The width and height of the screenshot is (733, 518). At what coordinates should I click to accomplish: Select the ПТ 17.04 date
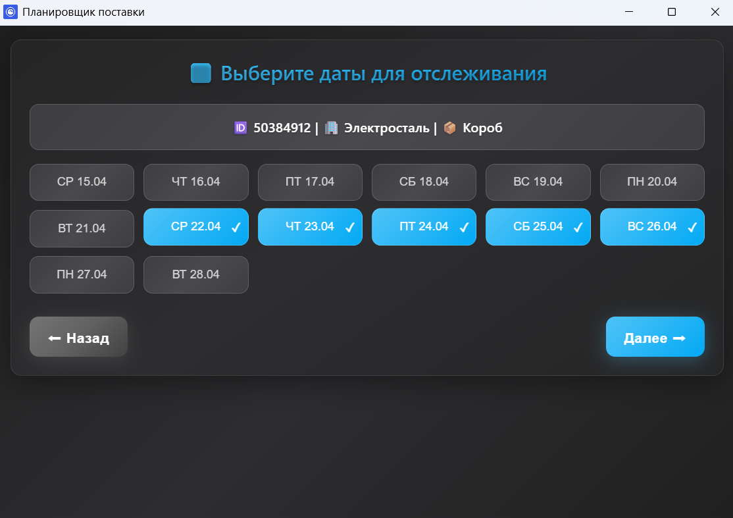tap(310, 182)
